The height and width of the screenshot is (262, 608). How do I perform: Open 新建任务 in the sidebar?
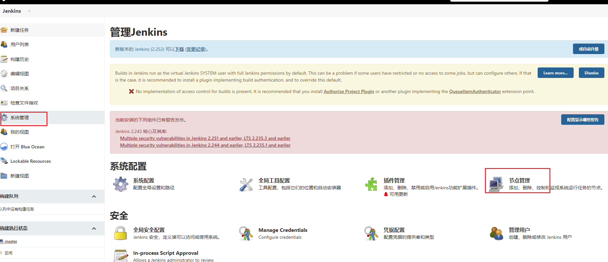(x=20, y=30)
